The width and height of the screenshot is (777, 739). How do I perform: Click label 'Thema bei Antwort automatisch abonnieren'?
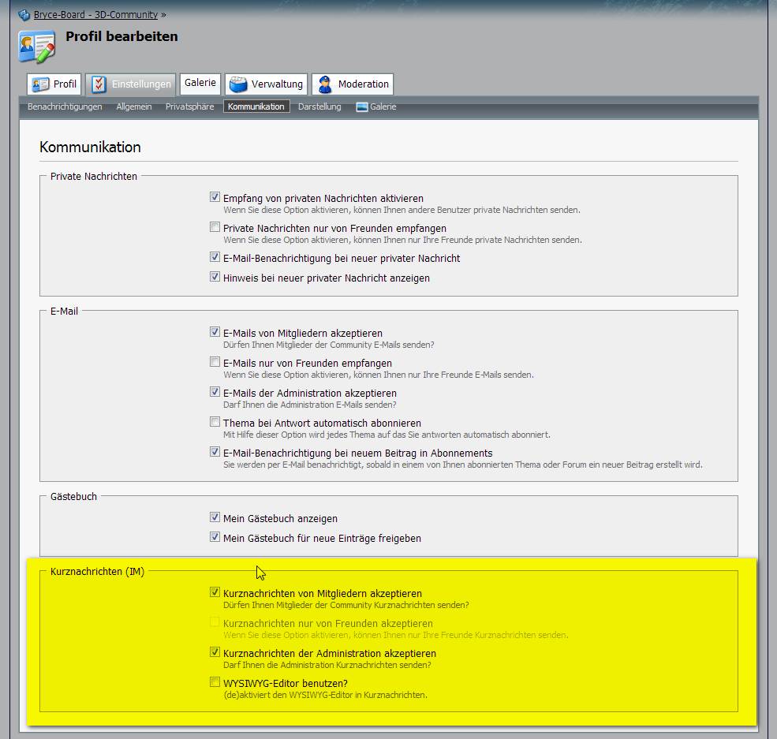[x=322, y=423]
